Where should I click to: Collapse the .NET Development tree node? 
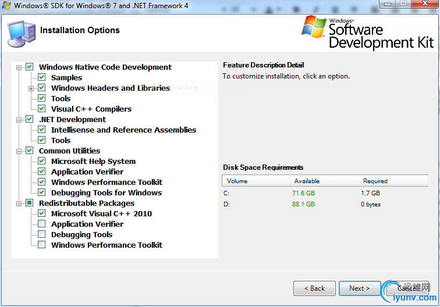point(19,120)
